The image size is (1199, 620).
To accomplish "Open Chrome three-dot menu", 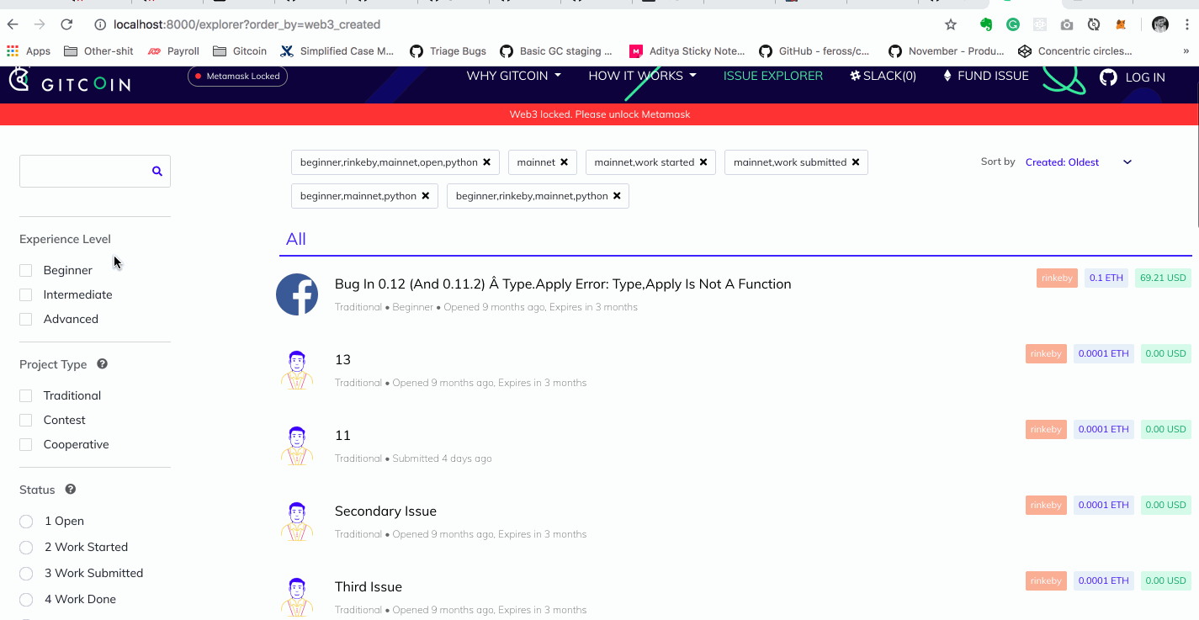I will 1186,24.
